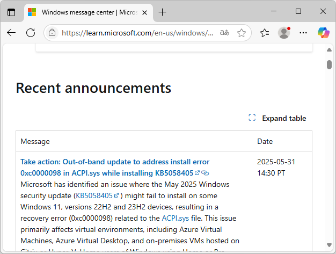Close the Windows message center tab
This screenshot has width=336, height=254.
(x=144, y=12)
